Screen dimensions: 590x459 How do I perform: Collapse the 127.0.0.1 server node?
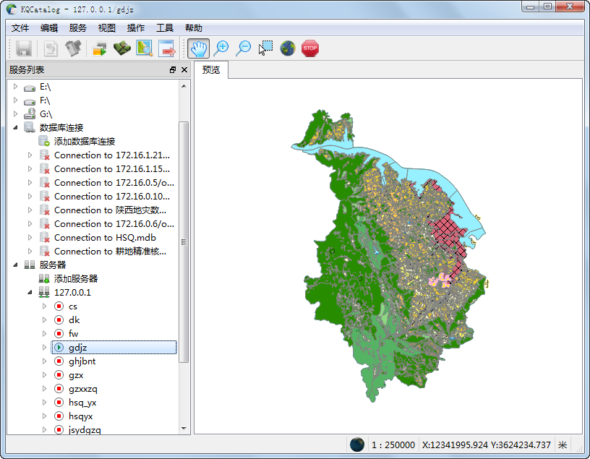[30, 293]
